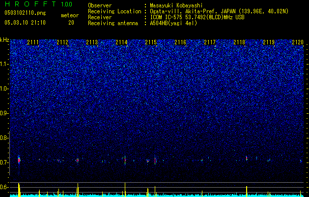The image size is (309, 197).
Task: Click the meteor count label
Action: pos(70,15)
